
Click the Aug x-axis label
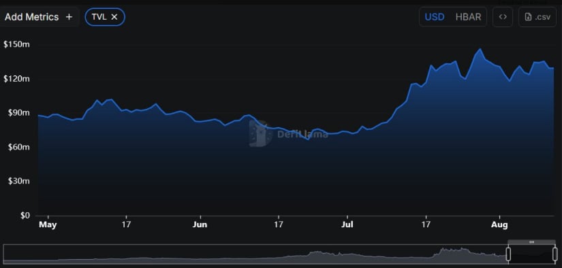click(x=499, y=224)
